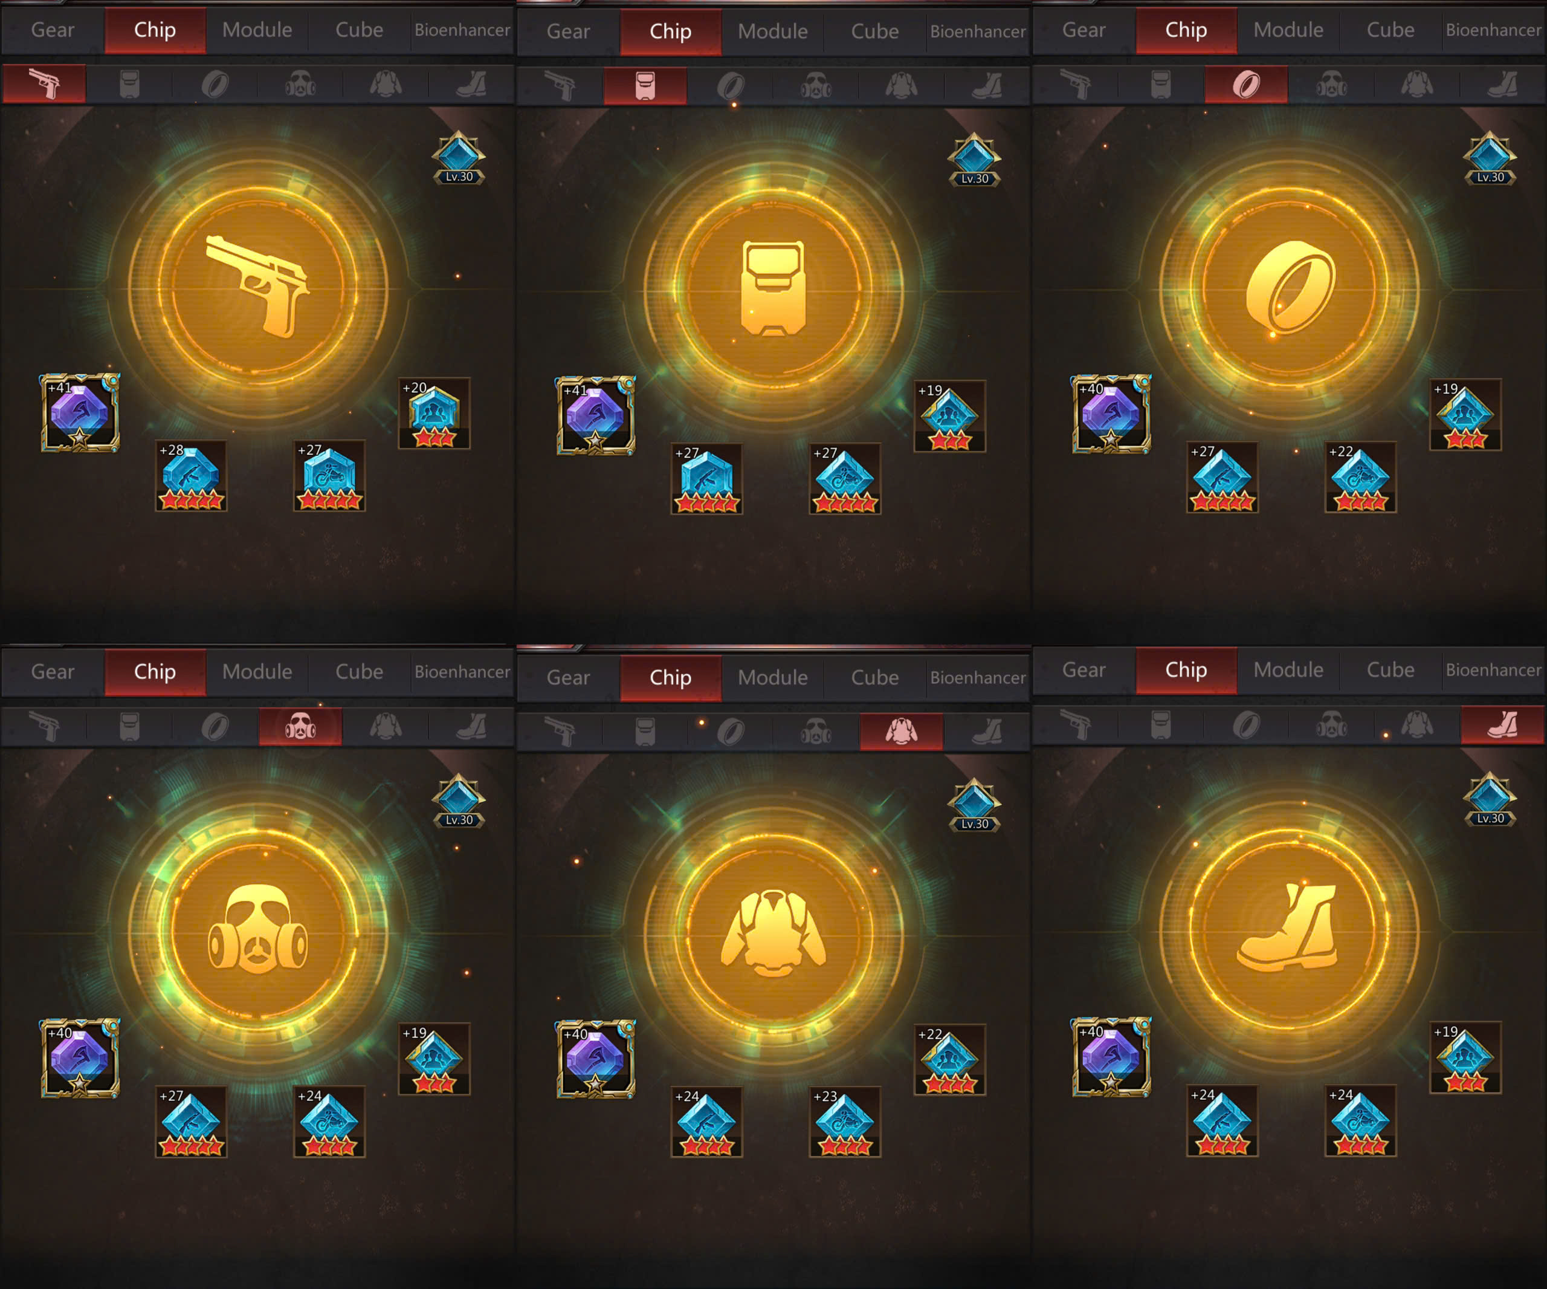Open +41 purple chip in armor plate panel
This screenshot has height=1289, width=1547.
(x=595, y=416)
